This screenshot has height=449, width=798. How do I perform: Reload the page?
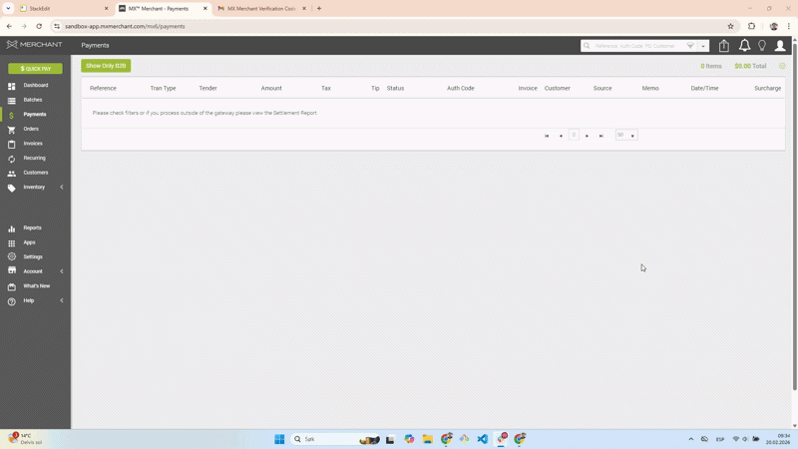click(39, 27)
